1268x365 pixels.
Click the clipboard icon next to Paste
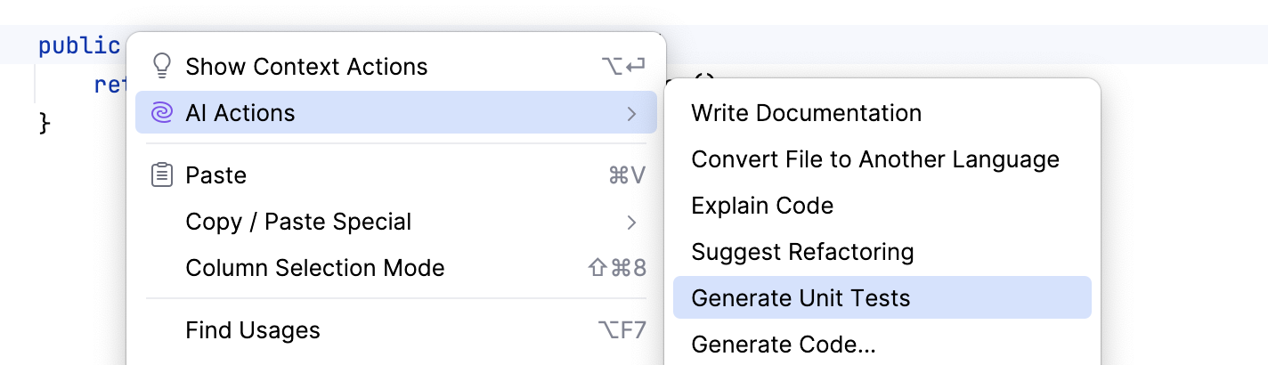pyautogui.click(x=161, y=175)
